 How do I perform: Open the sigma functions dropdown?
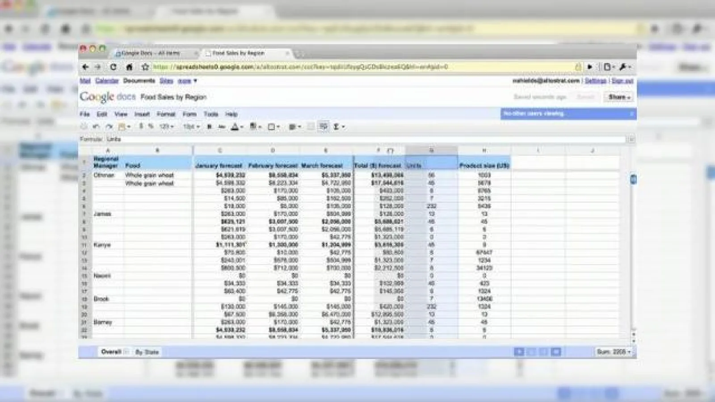[x=339, y=127]
